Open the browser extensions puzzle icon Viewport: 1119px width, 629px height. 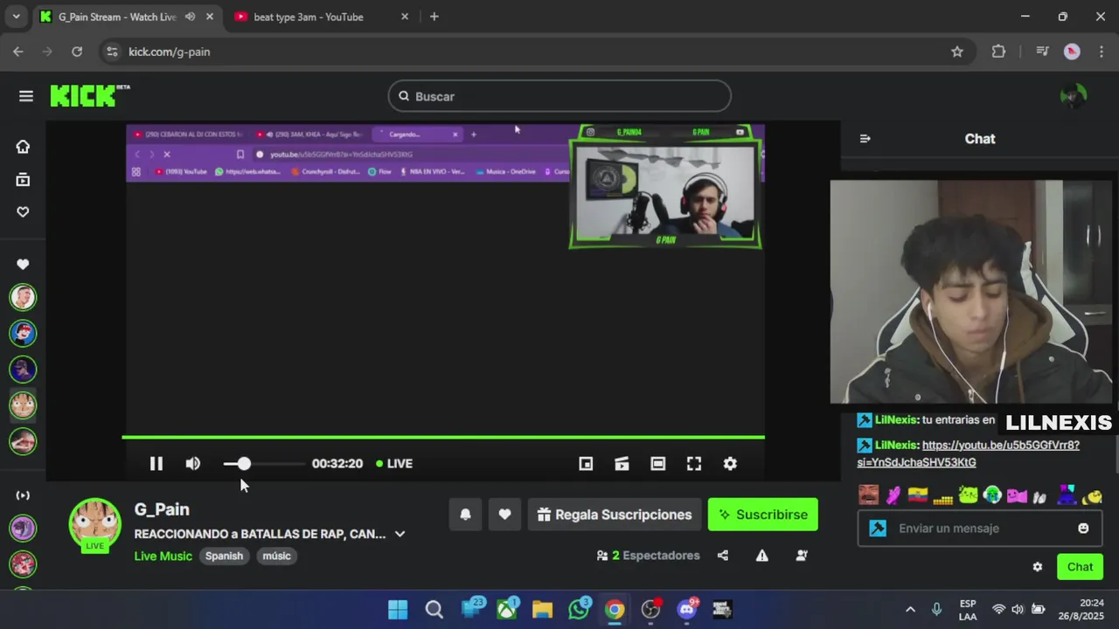point(998,52)
